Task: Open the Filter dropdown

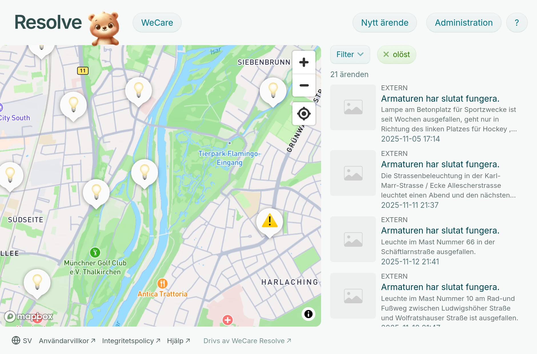Action: tap(350, 55)
